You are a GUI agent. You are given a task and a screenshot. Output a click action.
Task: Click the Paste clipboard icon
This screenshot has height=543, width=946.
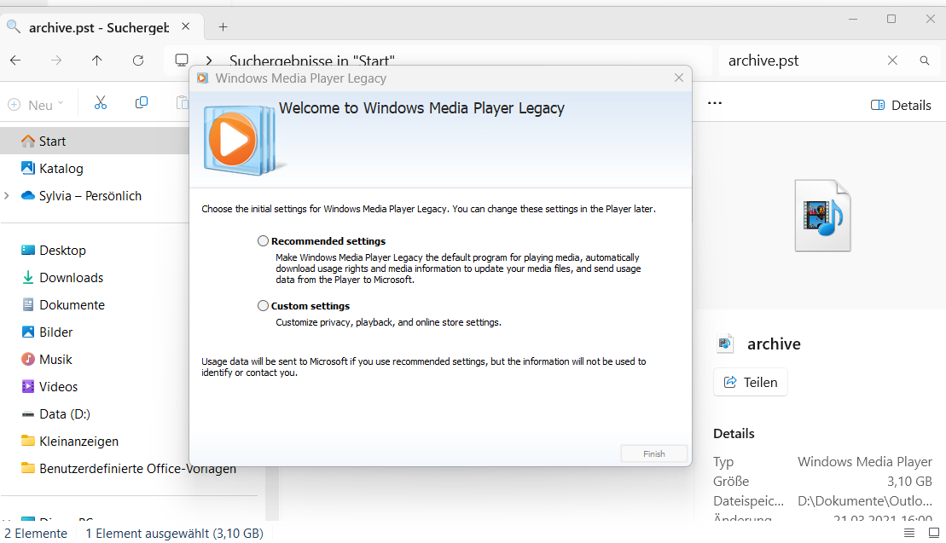click(x=183, y=103)
